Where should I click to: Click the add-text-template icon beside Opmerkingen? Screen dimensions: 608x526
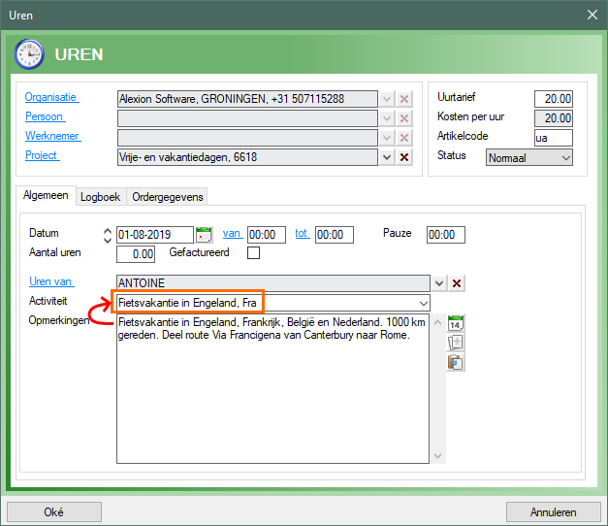456,343
